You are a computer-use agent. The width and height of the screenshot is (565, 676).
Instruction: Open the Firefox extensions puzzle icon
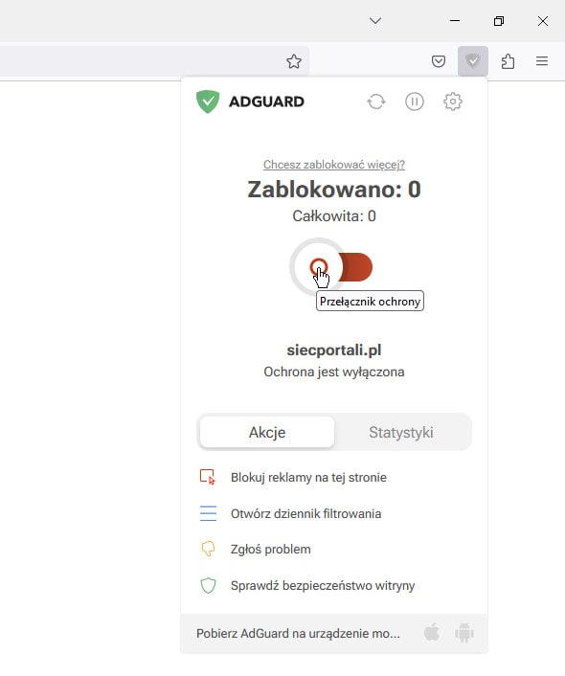(508, 61)
